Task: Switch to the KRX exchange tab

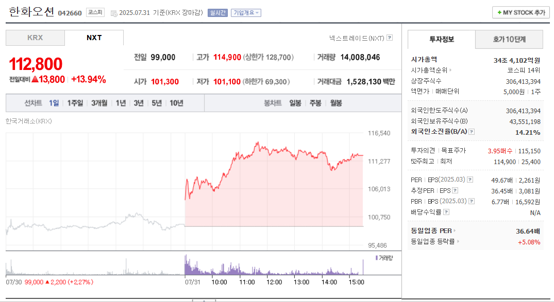Action: click(x=35, y=38)
